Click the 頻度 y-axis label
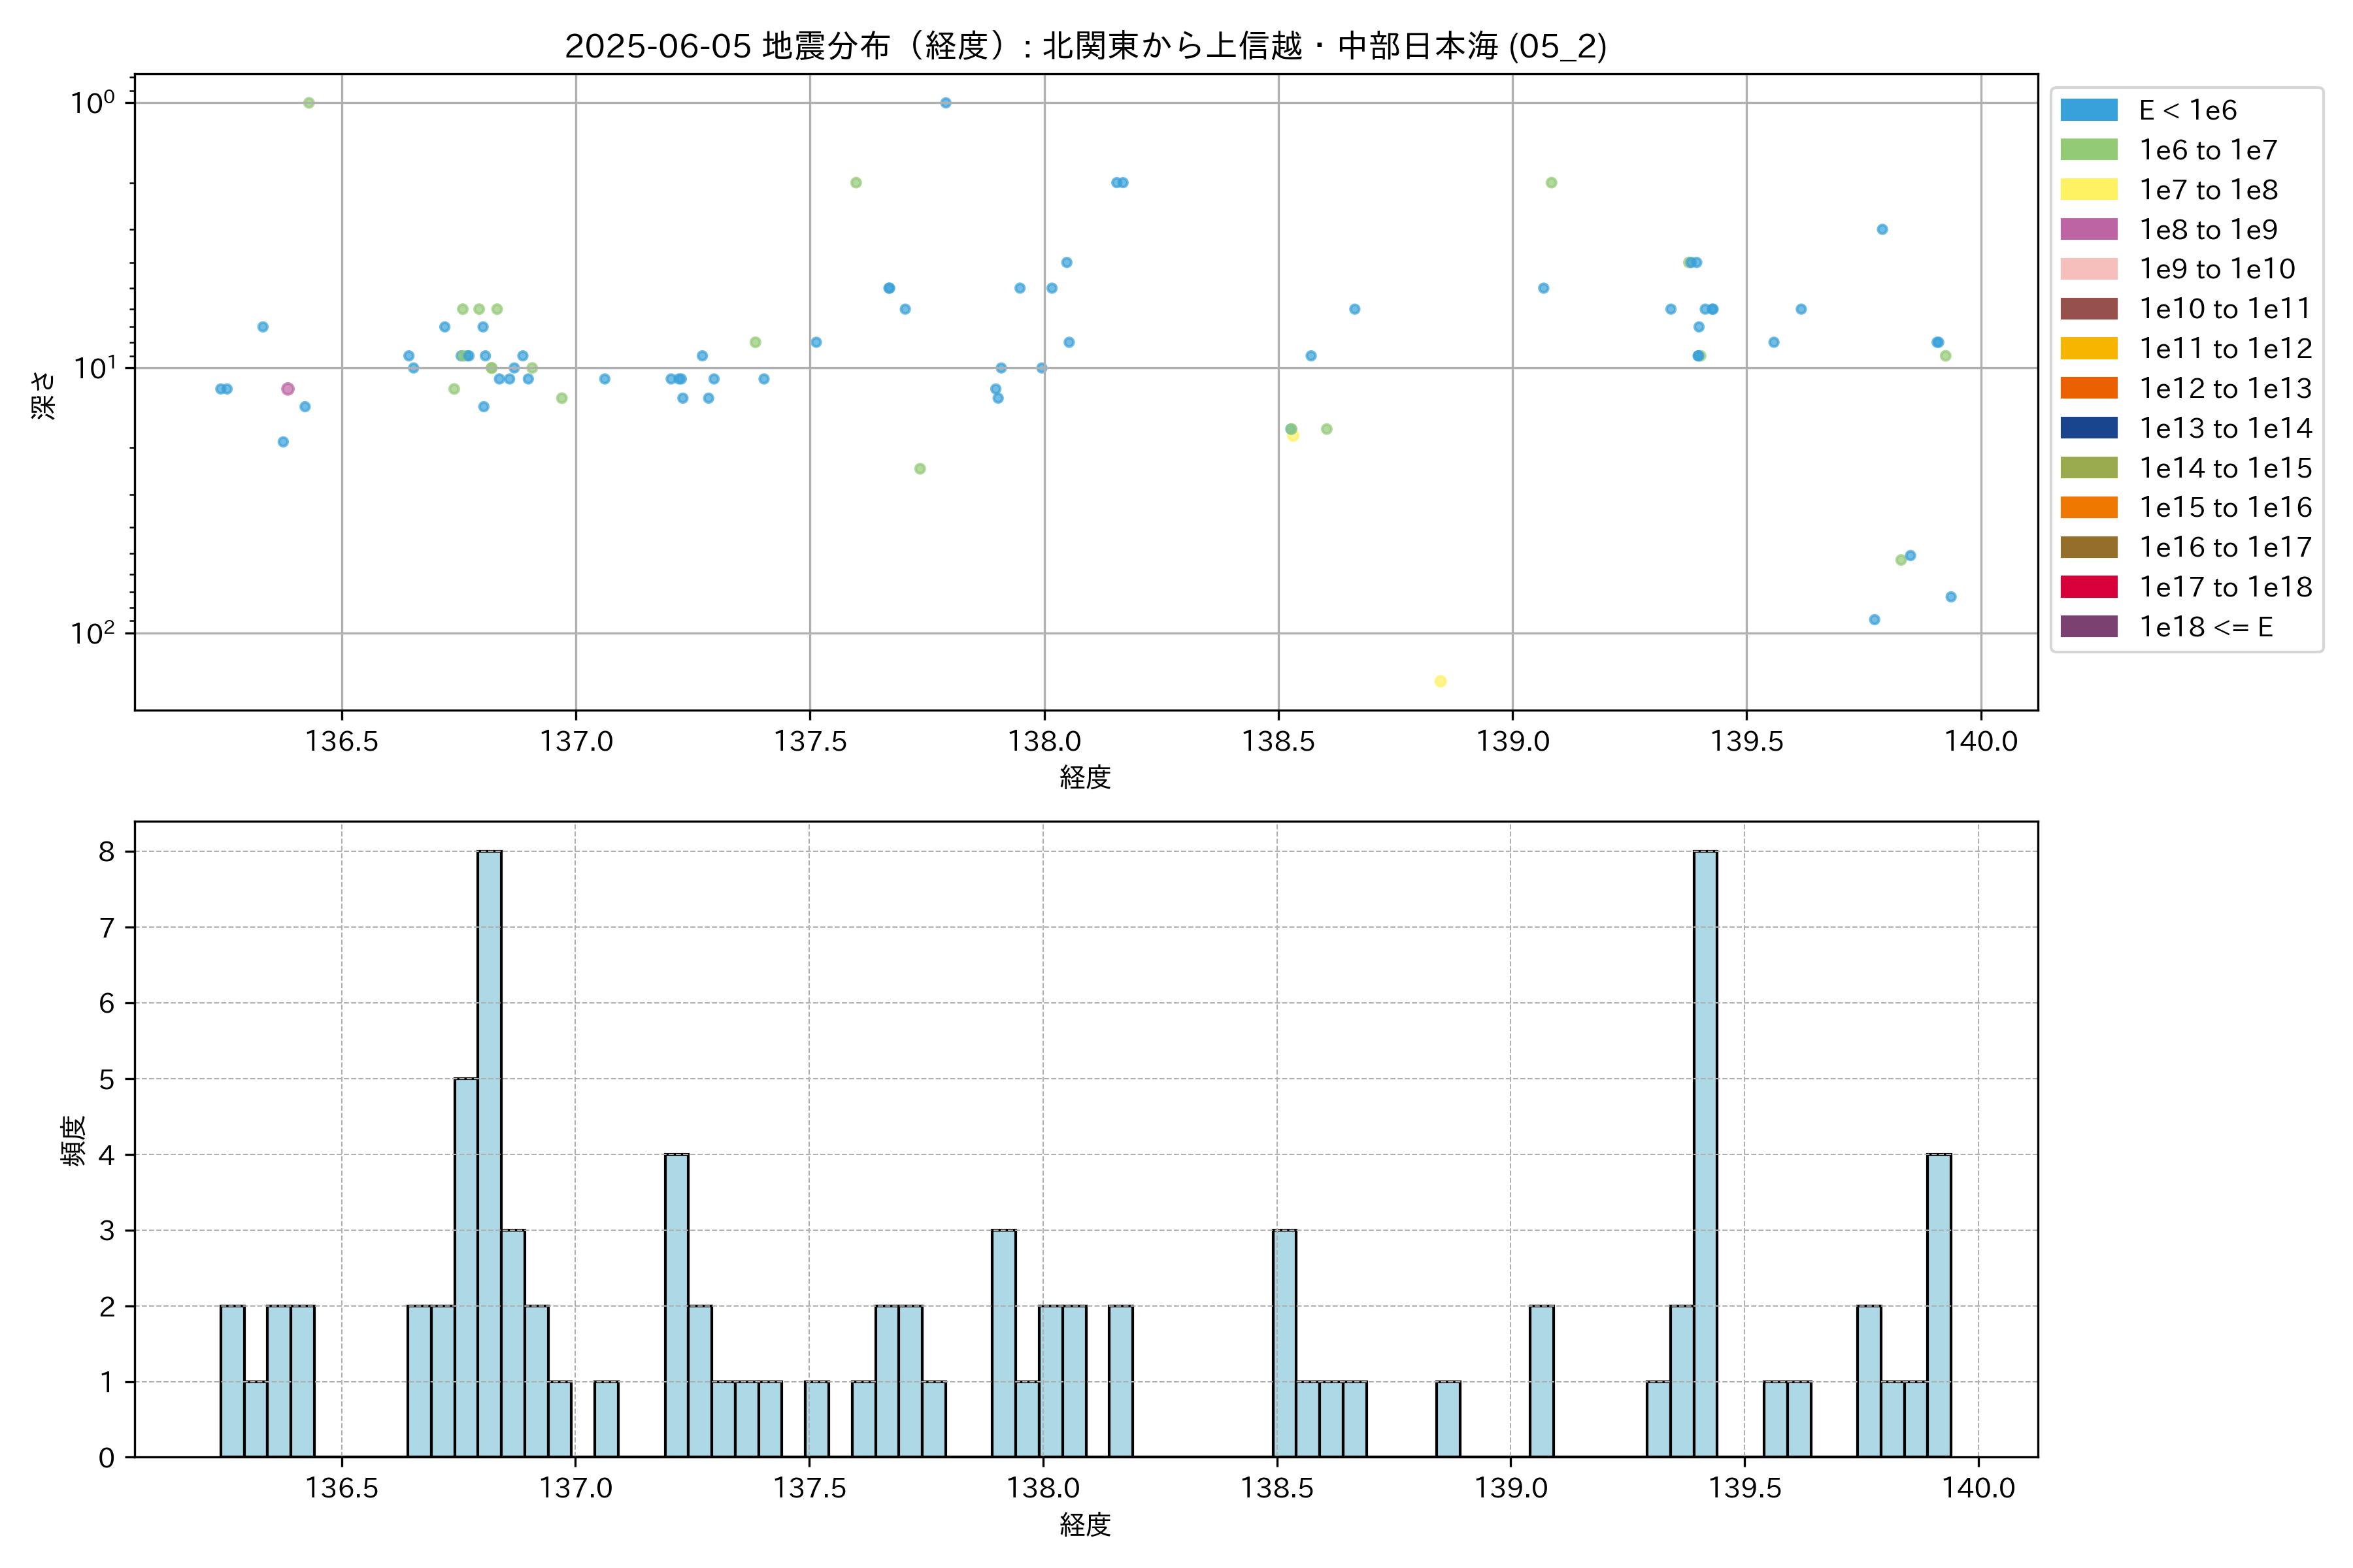 pyautogui.click(x=73, y=1140)
